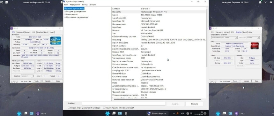Screen dimensions: 274x116
Task: Click the orange search icon in the system tray
Action: [x=178, y=113]
